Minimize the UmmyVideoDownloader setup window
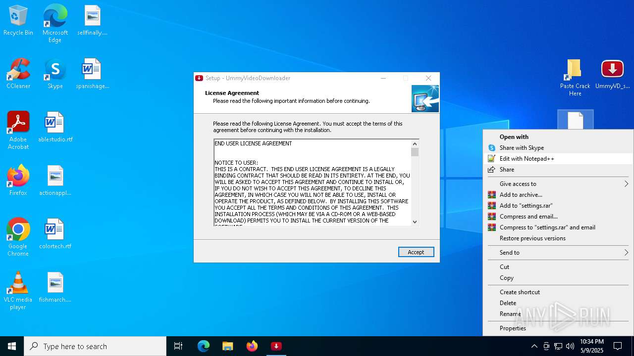Viewport: 634px width, 356px height. (383, 78)
